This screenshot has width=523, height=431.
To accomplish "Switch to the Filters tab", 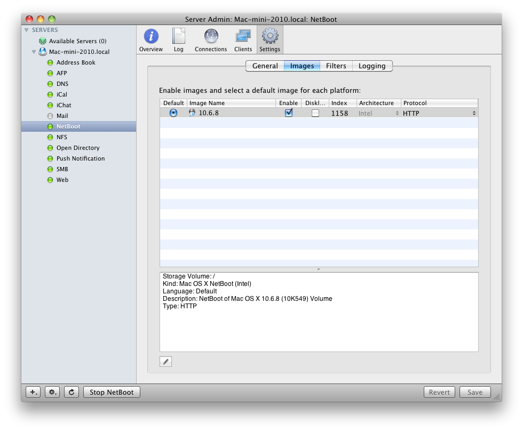I will point(336,66).
